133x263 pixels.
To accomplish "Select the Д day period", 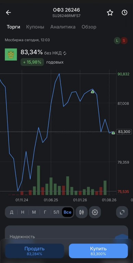I will [12, 212].
